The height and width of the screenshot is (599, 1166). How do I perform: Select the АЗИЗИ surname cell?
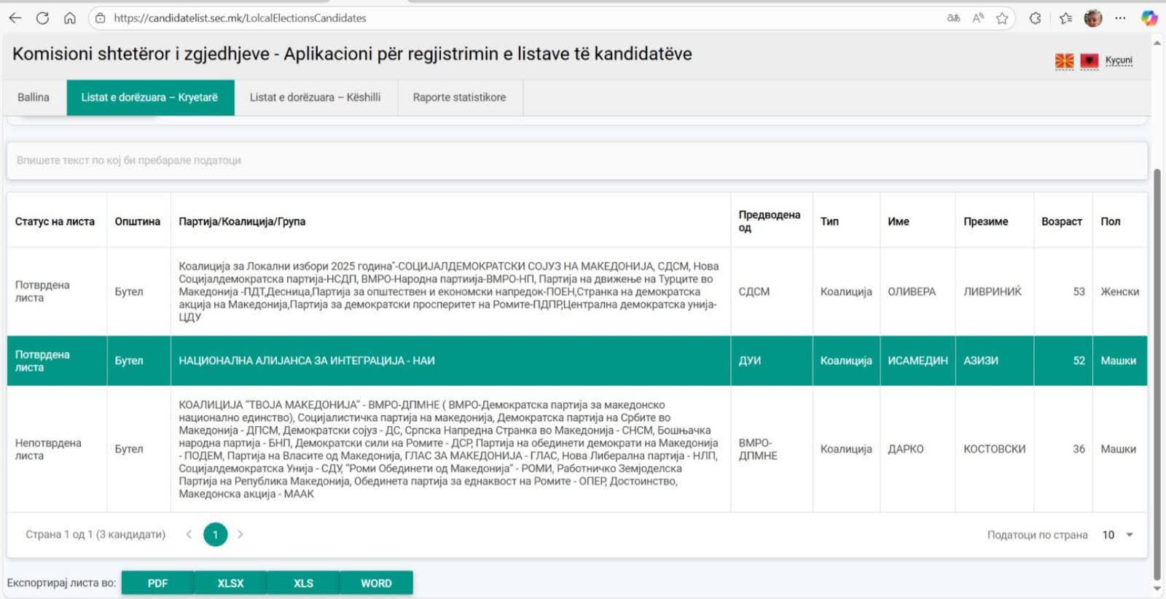point(994,361)
